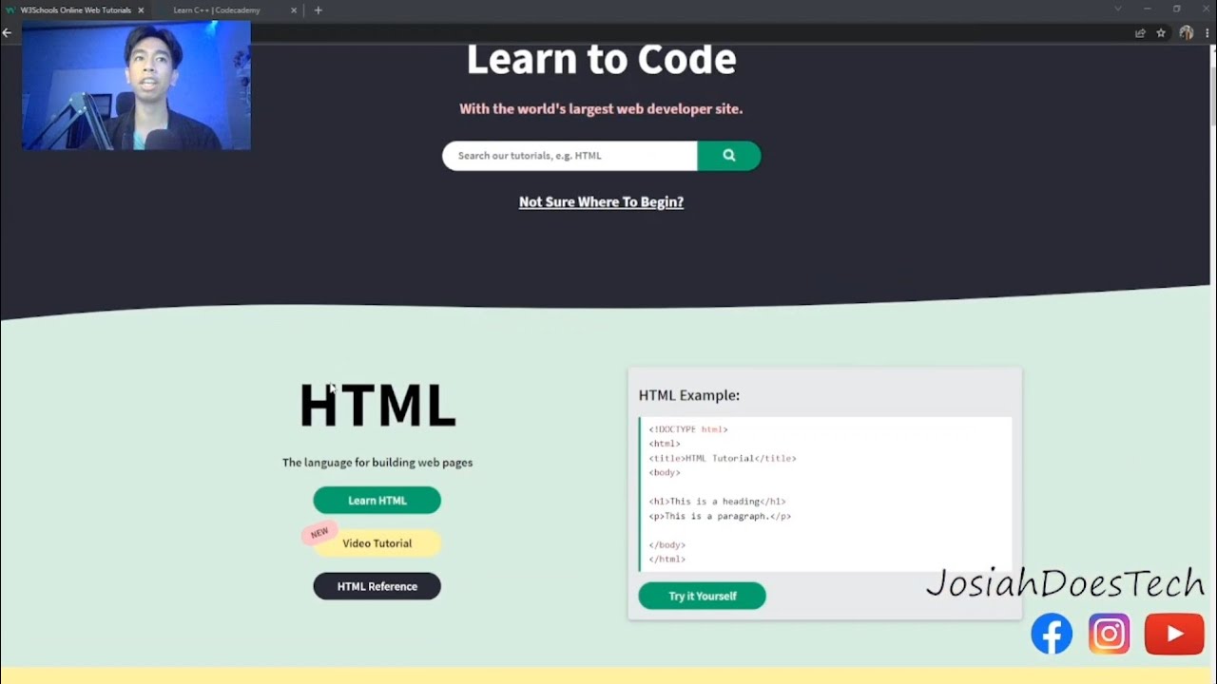1217x684 pixels.
Task: Switch to the W3Schools Online Web Tutorials tab
Action: click(x=75, y=10)
